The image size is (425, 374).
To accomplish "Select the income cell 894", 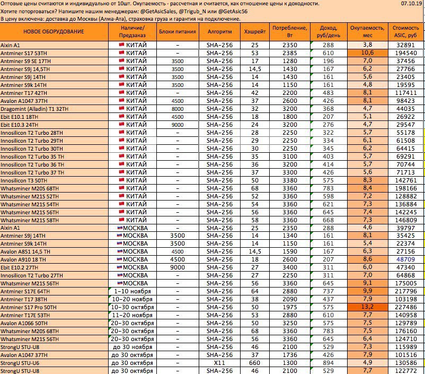I will [329, 363].
